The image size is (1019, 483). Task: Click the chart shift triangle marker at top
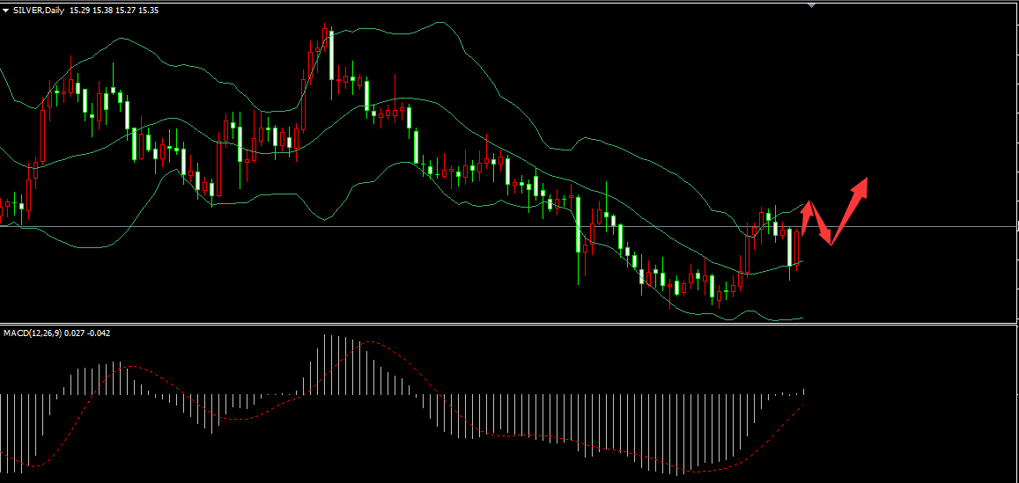pyautogui.click(x=811, y=5)
